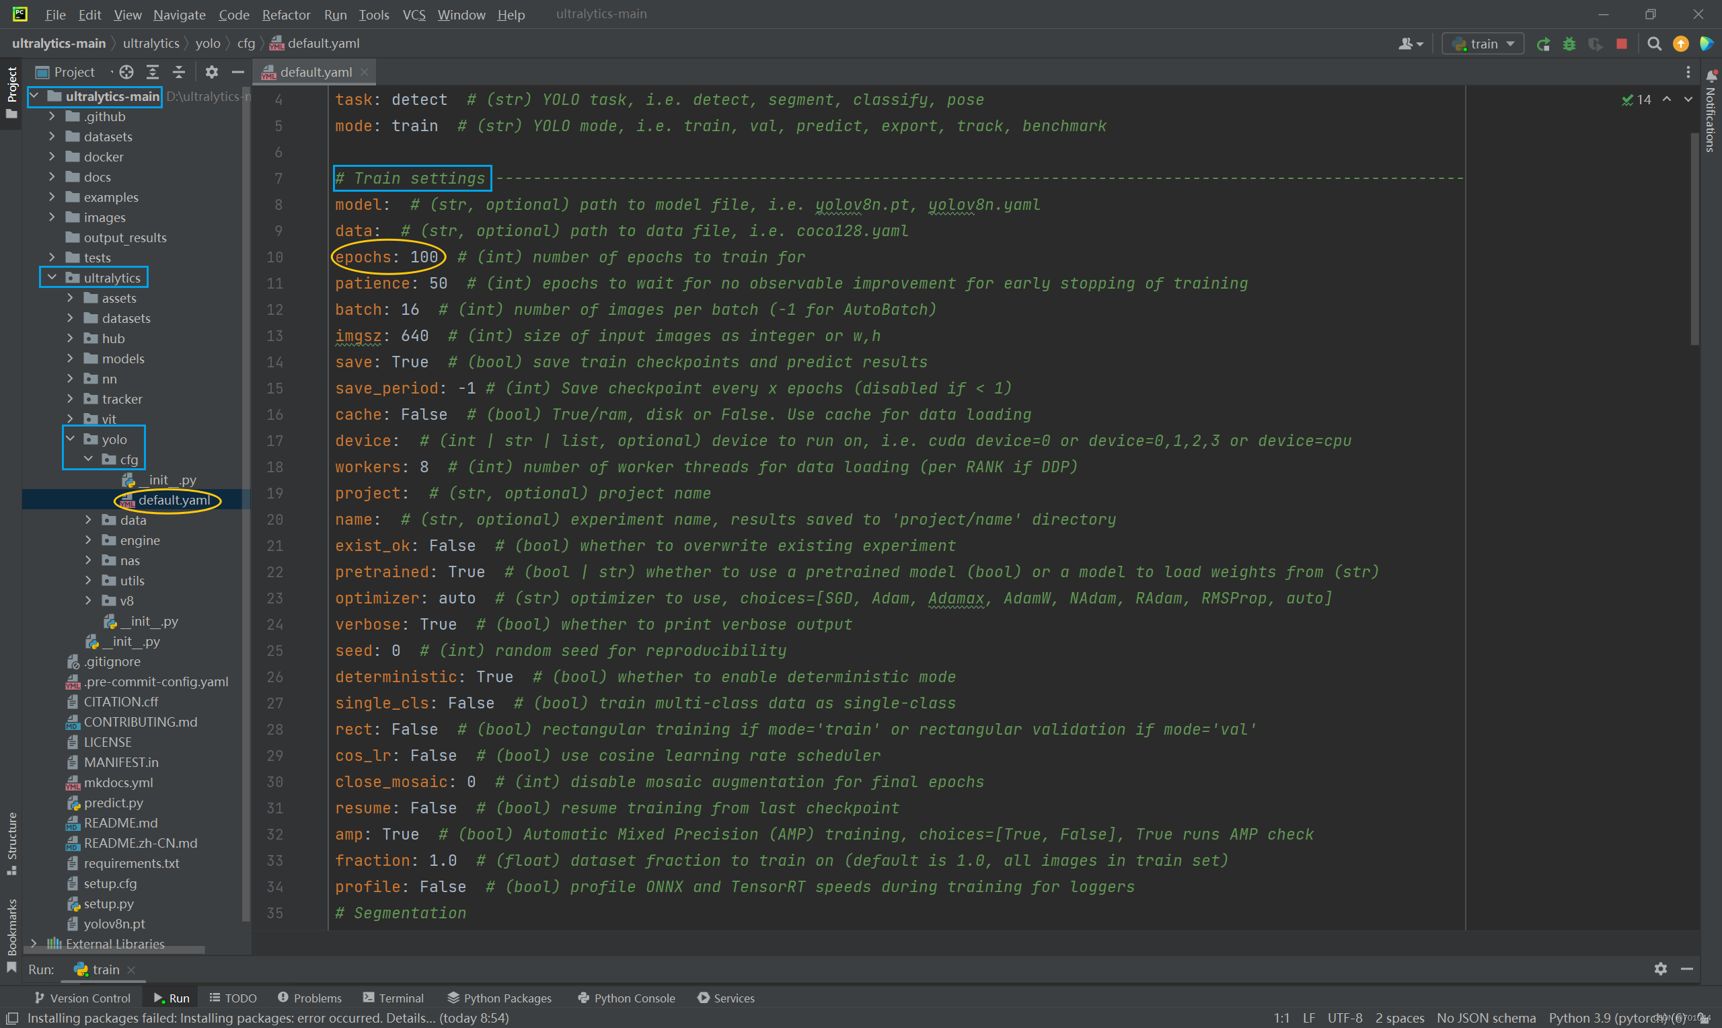Image resolution: width=1722 pixels, height=1028 pixels.
Task: Go to previous highlighted problem arrow
Action: (1668, 100)
